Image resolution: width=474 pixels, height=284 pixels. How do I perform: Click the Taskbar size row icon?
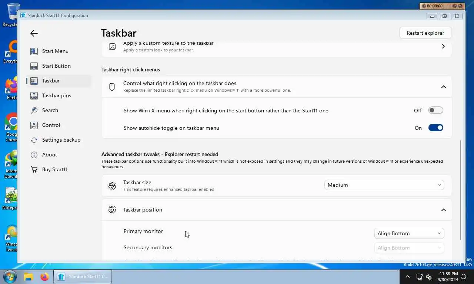112,186
